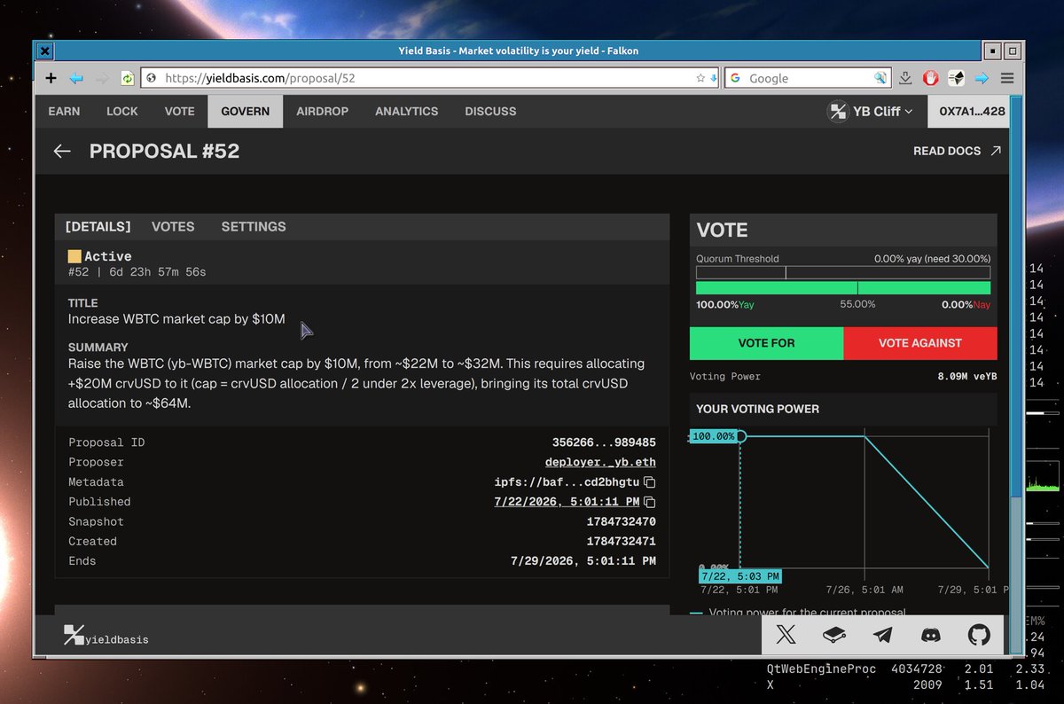
Task: Select the GOVERN navigation tab
Action: (x=246, y=112)
